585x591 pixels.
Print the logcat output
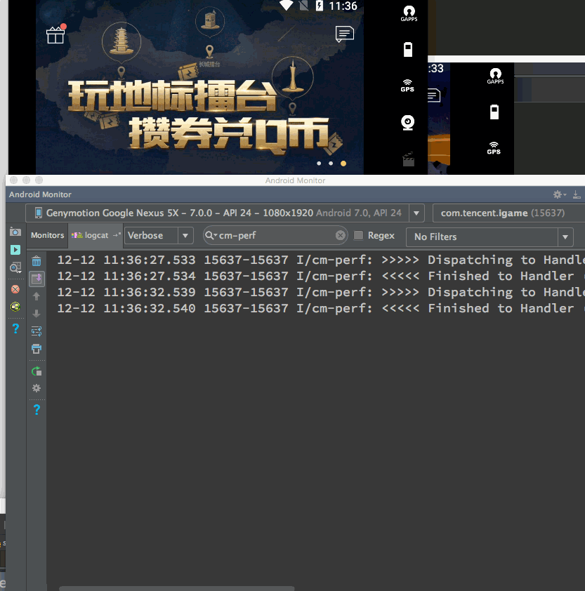[x=37, y=349]
